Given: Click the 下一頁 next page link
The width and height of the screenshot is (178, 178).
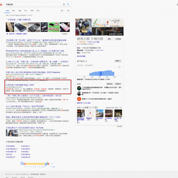Looking at the screenshot, I should pos(52,167).
